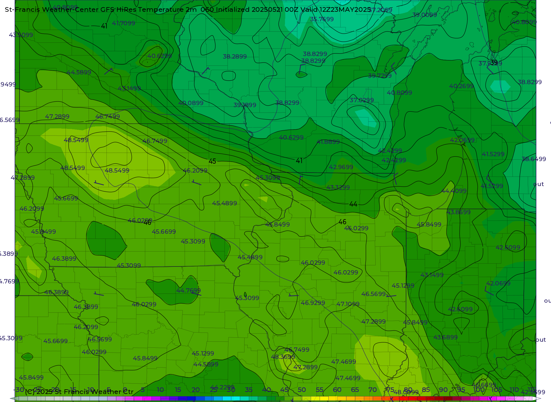Image resolution: width=551 pixels, height=402 pixels.
Task: Select the 37.0299 temperature reading
Action: click(362, 100)
